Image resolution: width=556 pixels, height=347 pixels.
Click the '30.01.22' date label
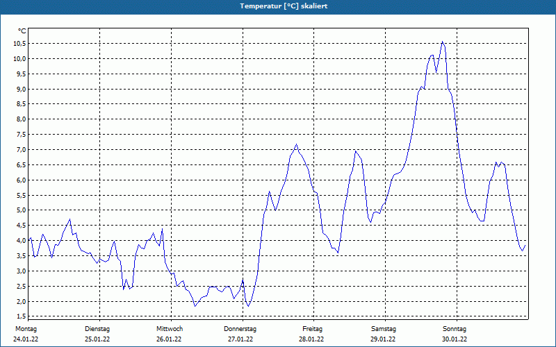click(x=455, y=339)
